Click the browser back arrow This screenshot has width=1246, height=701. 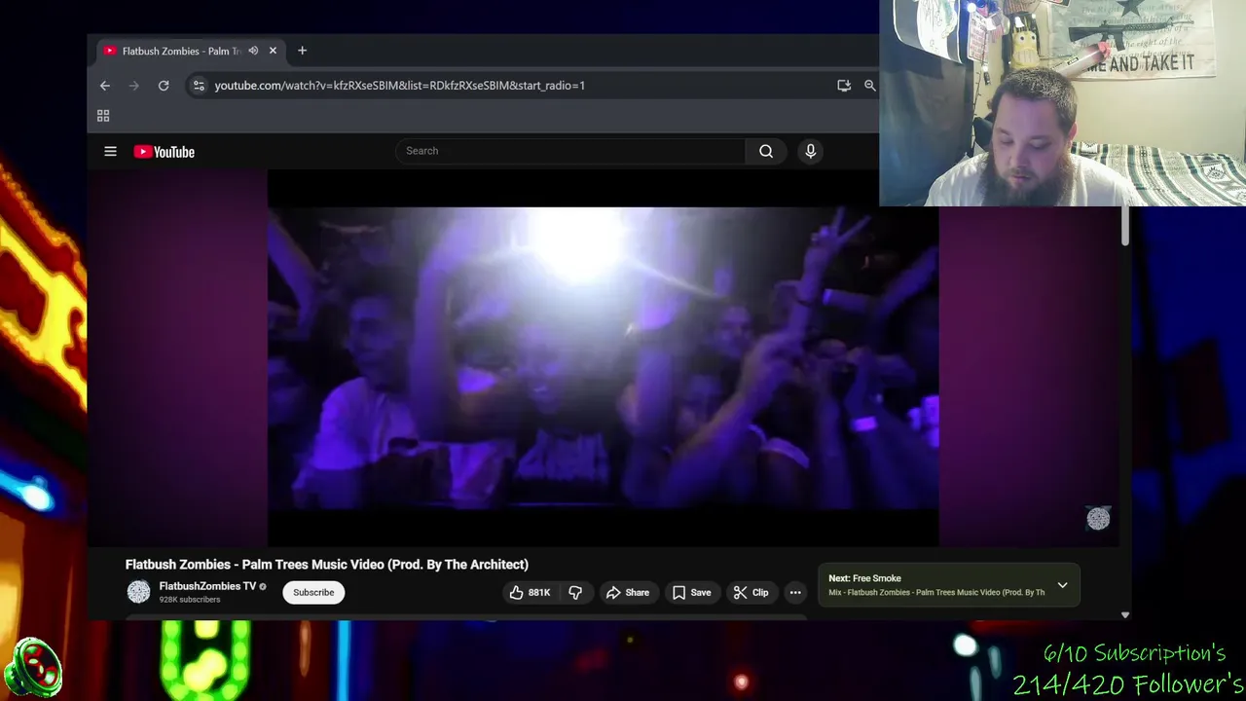tap(105, 86)
